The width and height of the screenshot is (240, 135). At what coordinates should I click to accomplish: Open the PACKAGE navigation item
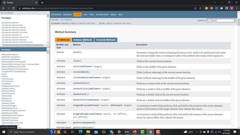click(67, 15)
